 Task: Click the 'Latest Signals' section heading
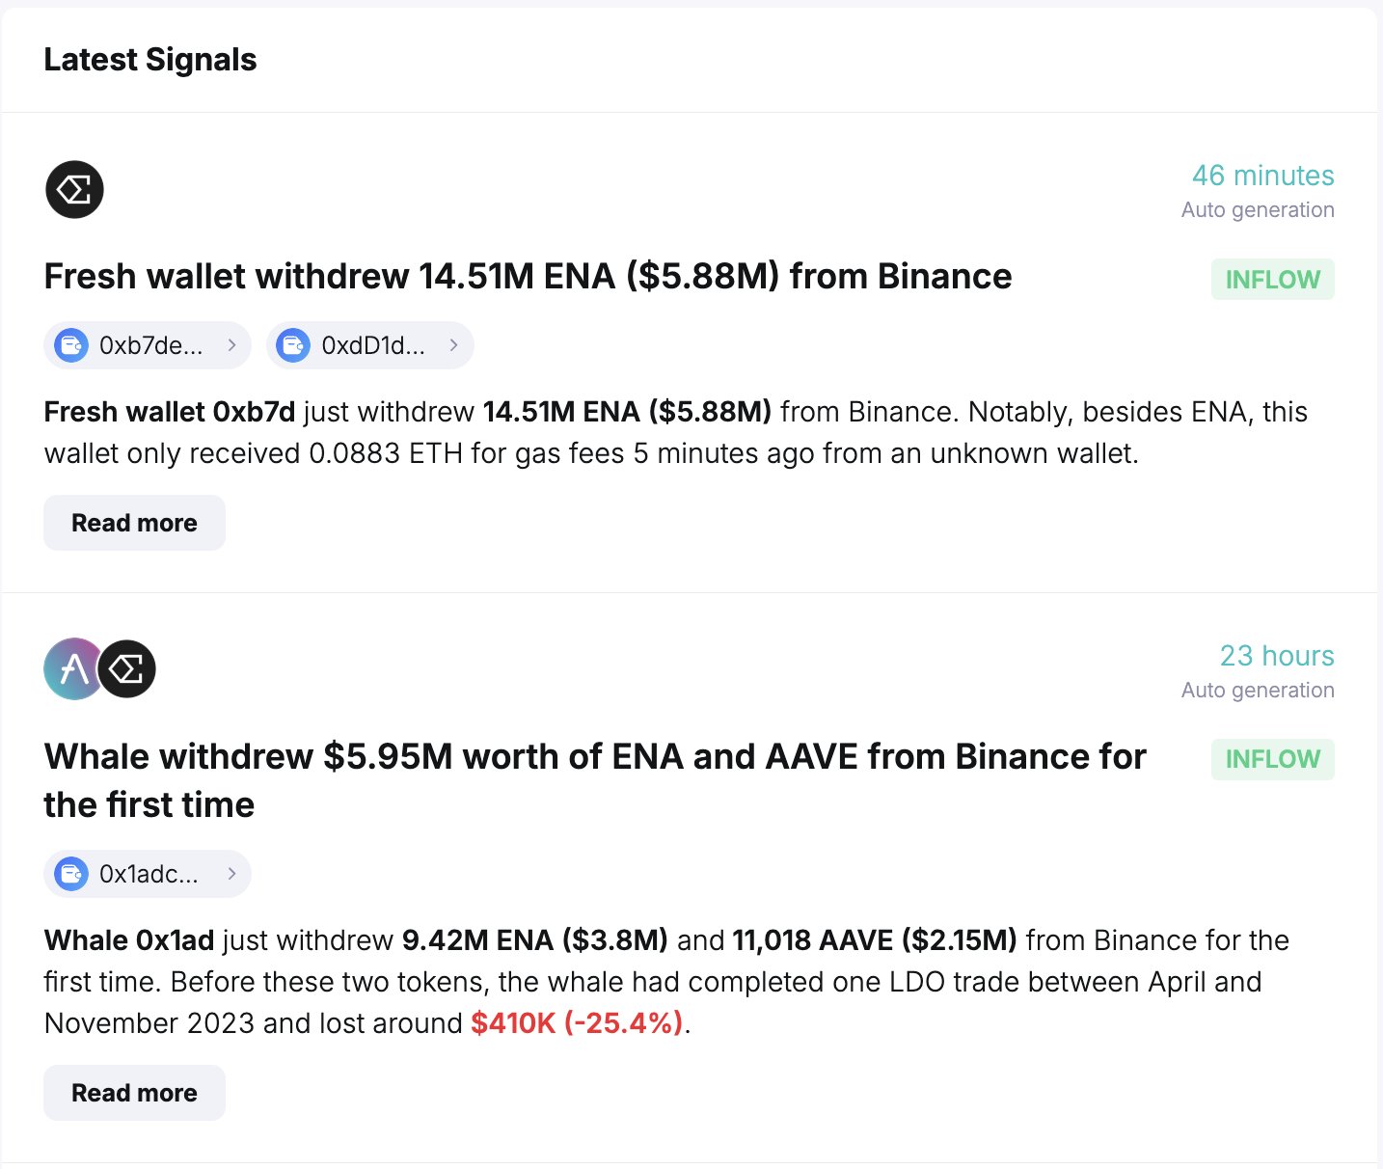pyautogui.click(x=150, y=60)
